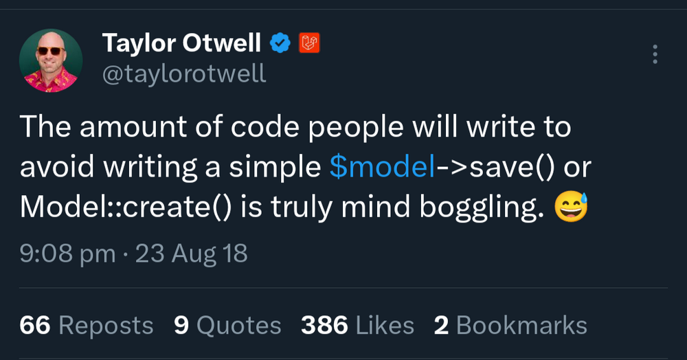The image size is (687, 360).
Task: Click the Taylor Otwell display name
Action: (181, 44)
